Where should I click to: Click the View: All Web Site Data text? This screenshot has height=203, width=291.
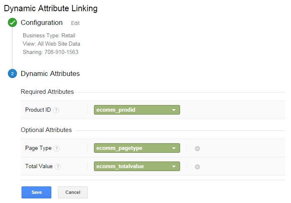point(51,44)
